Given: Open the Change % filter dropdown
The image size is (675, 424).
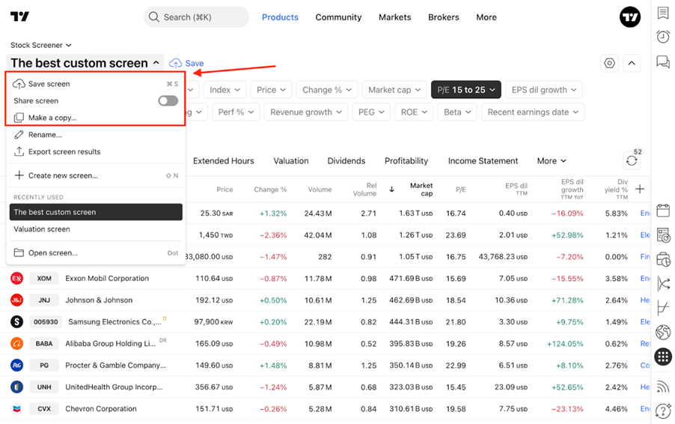Looking at the screenshot, I should (327, 90).
